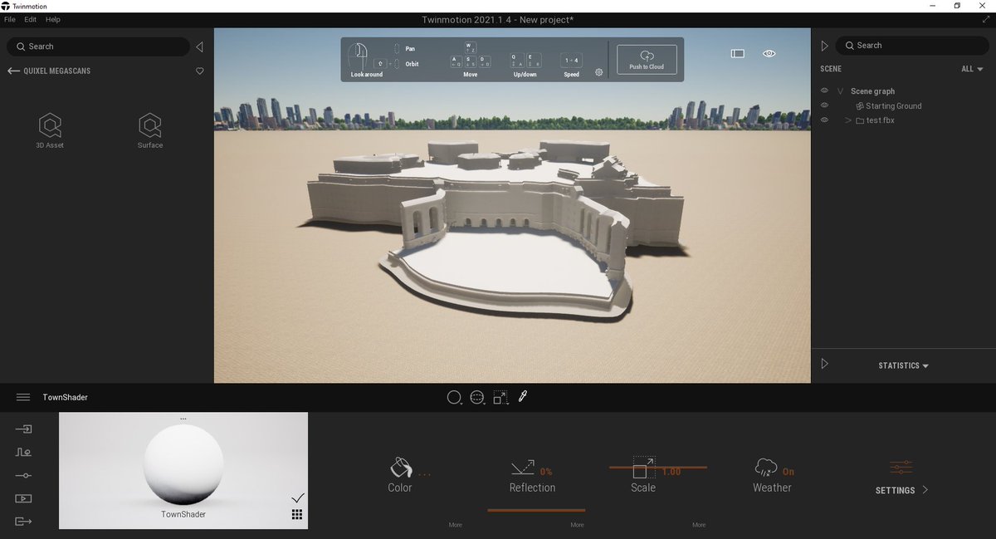Viewport: 996px width, 539px height.
Task: Click the Push to Cloud button
Action: (647, 59)
